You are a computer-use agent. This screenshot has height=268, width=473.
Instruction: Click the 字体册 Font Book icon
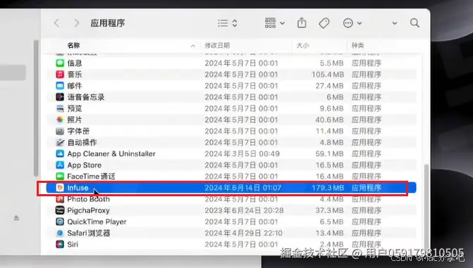point(60,131)
